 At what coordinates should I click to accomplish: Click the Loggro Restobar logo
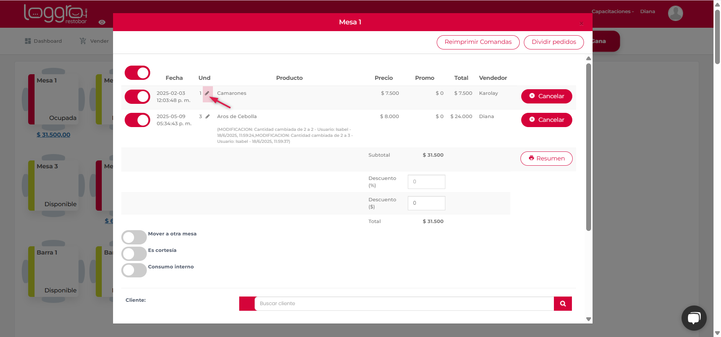pos(56,14)
